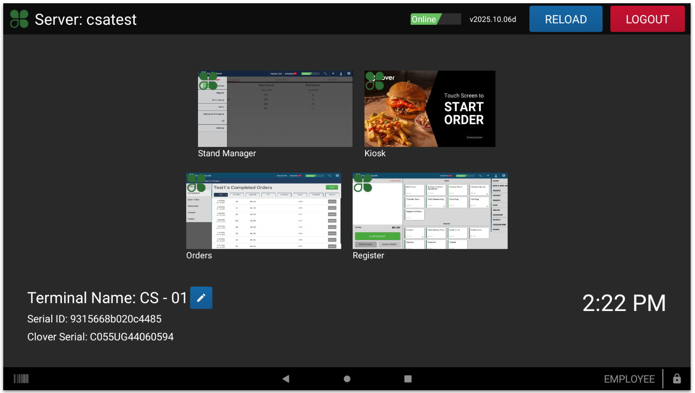Click the Orders label
695x393 pixels.
[199, 255]
